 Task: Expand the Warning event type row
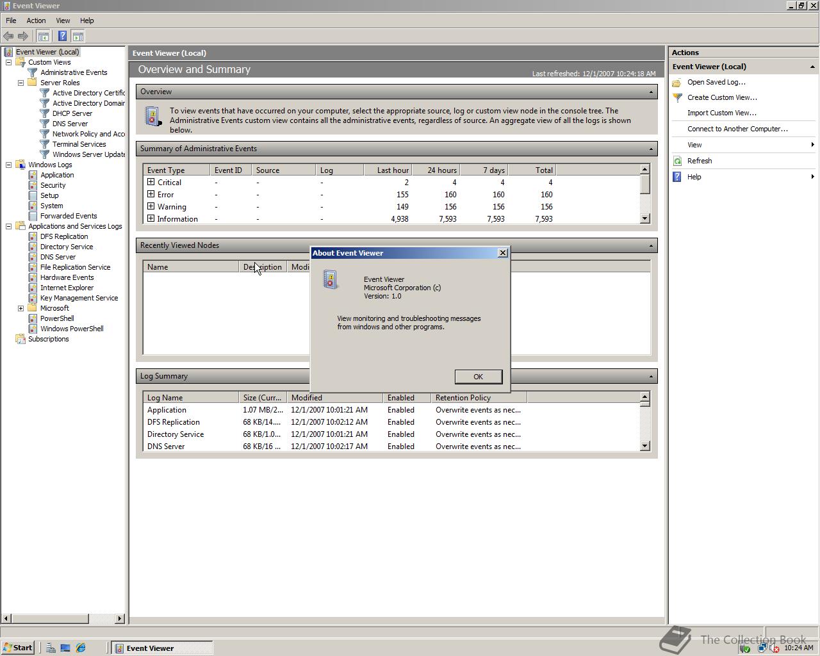pos(151,206)
